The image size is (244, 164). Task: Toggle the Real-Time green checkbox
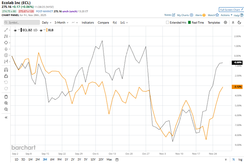click(189, 22)
